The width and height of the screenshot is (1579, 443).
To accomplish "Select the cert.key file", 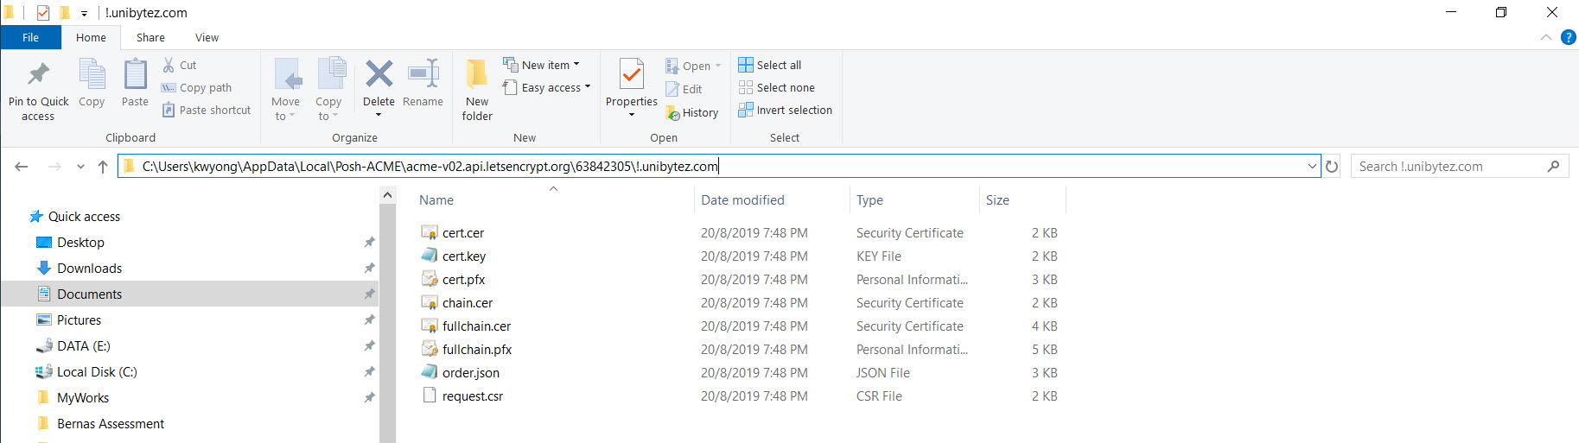I will (x=464, y=256).
